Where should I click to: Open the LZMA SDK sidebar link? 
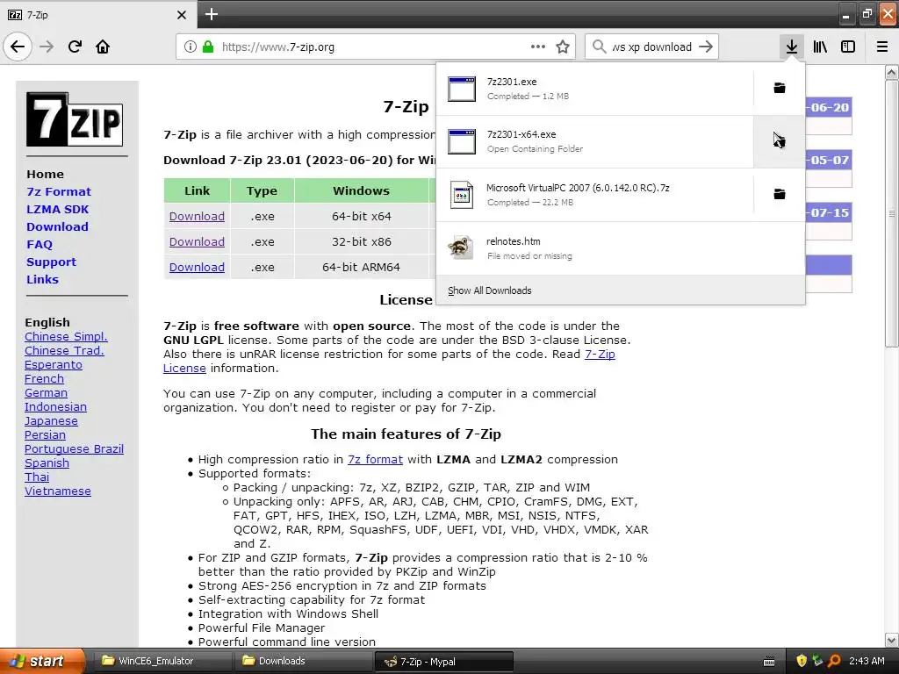coord(57,209)
